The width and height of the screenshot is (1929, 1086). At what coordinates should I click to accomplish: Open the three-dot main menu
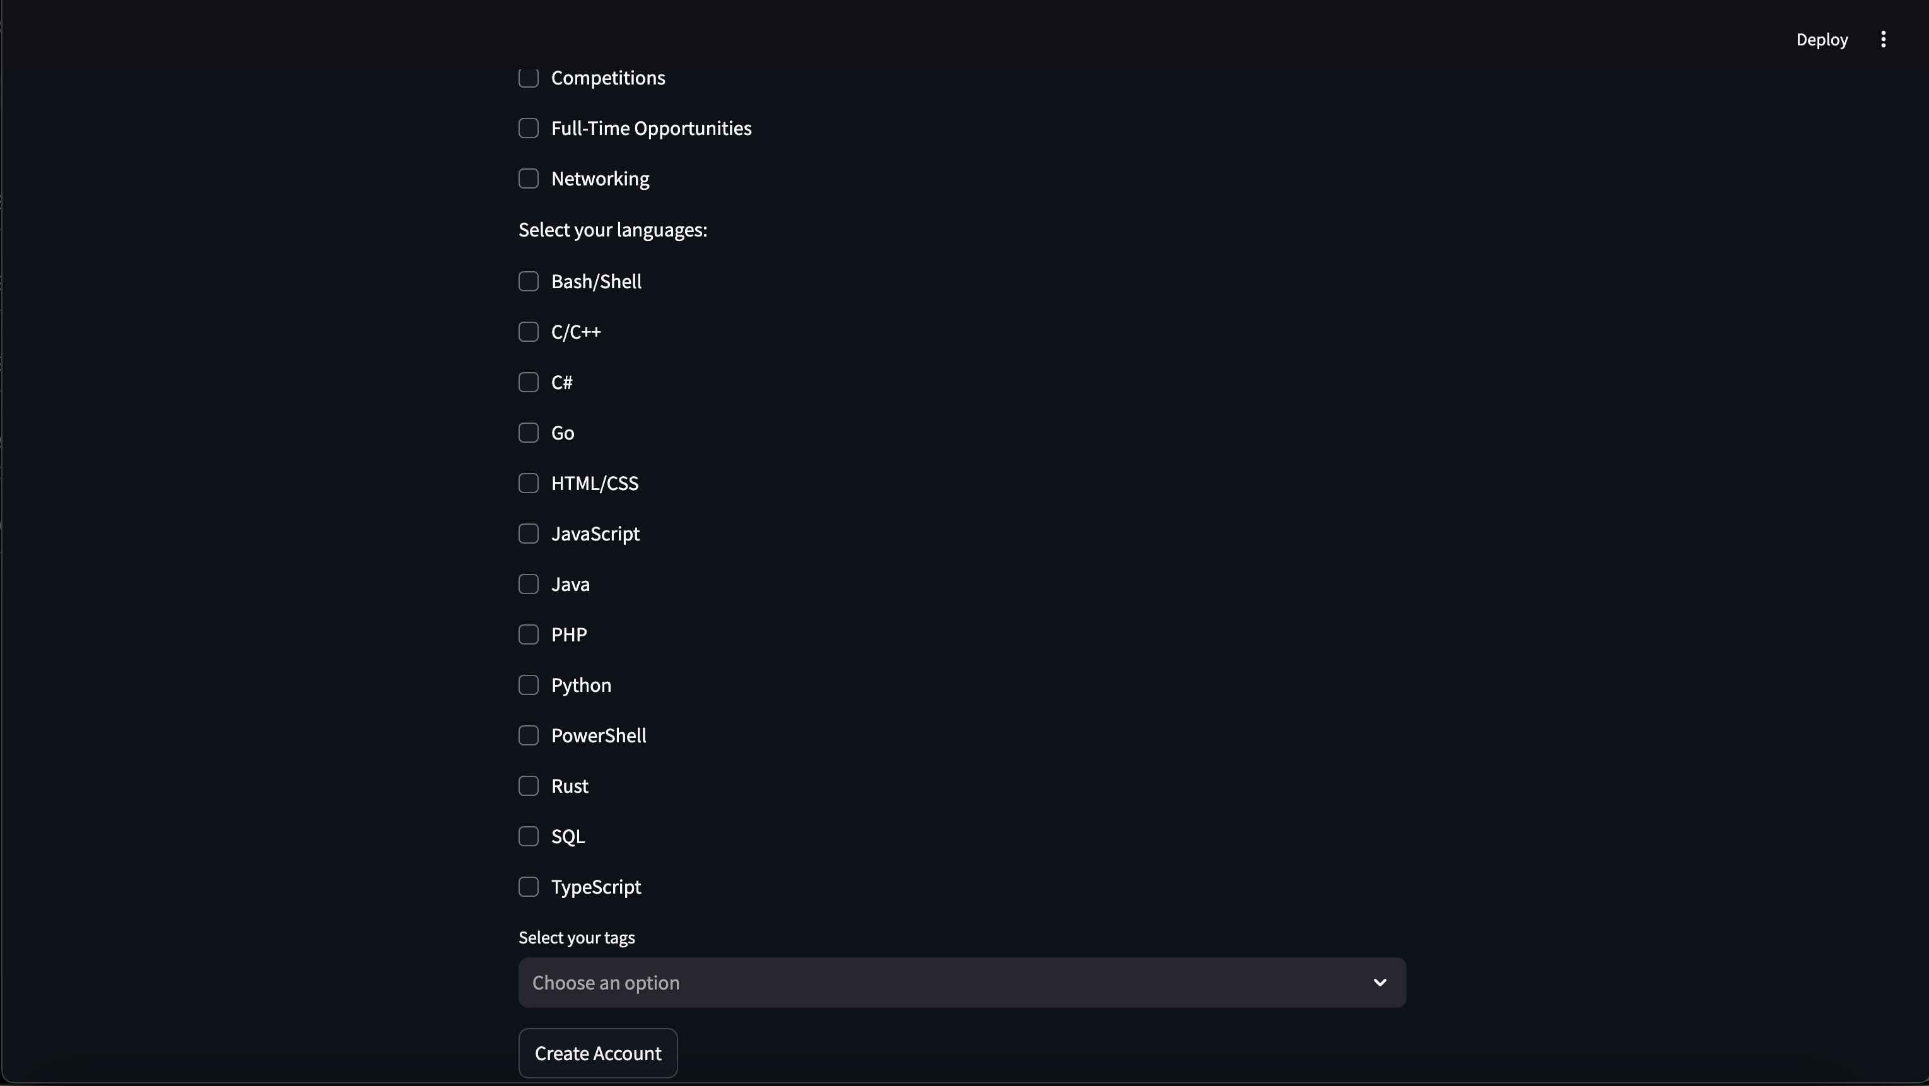[x=1882, y=39]
